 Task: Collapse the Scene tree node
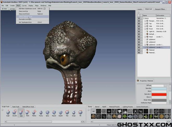point(144,18)
